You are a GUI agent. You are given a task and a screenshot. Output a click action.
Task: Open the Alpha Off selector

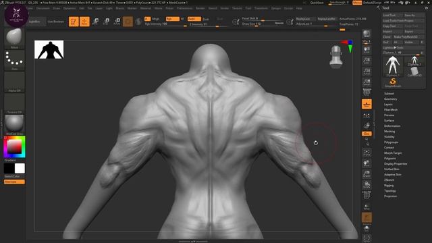pos(14,82)
